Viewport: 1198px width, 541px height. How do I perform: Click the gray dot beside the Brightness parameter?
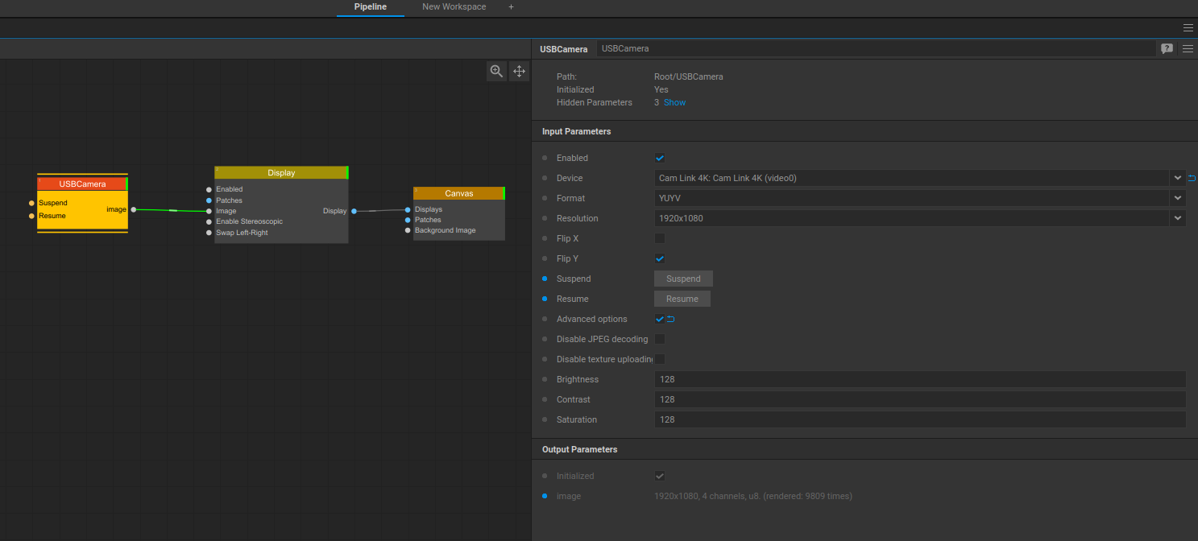point(545,379)
